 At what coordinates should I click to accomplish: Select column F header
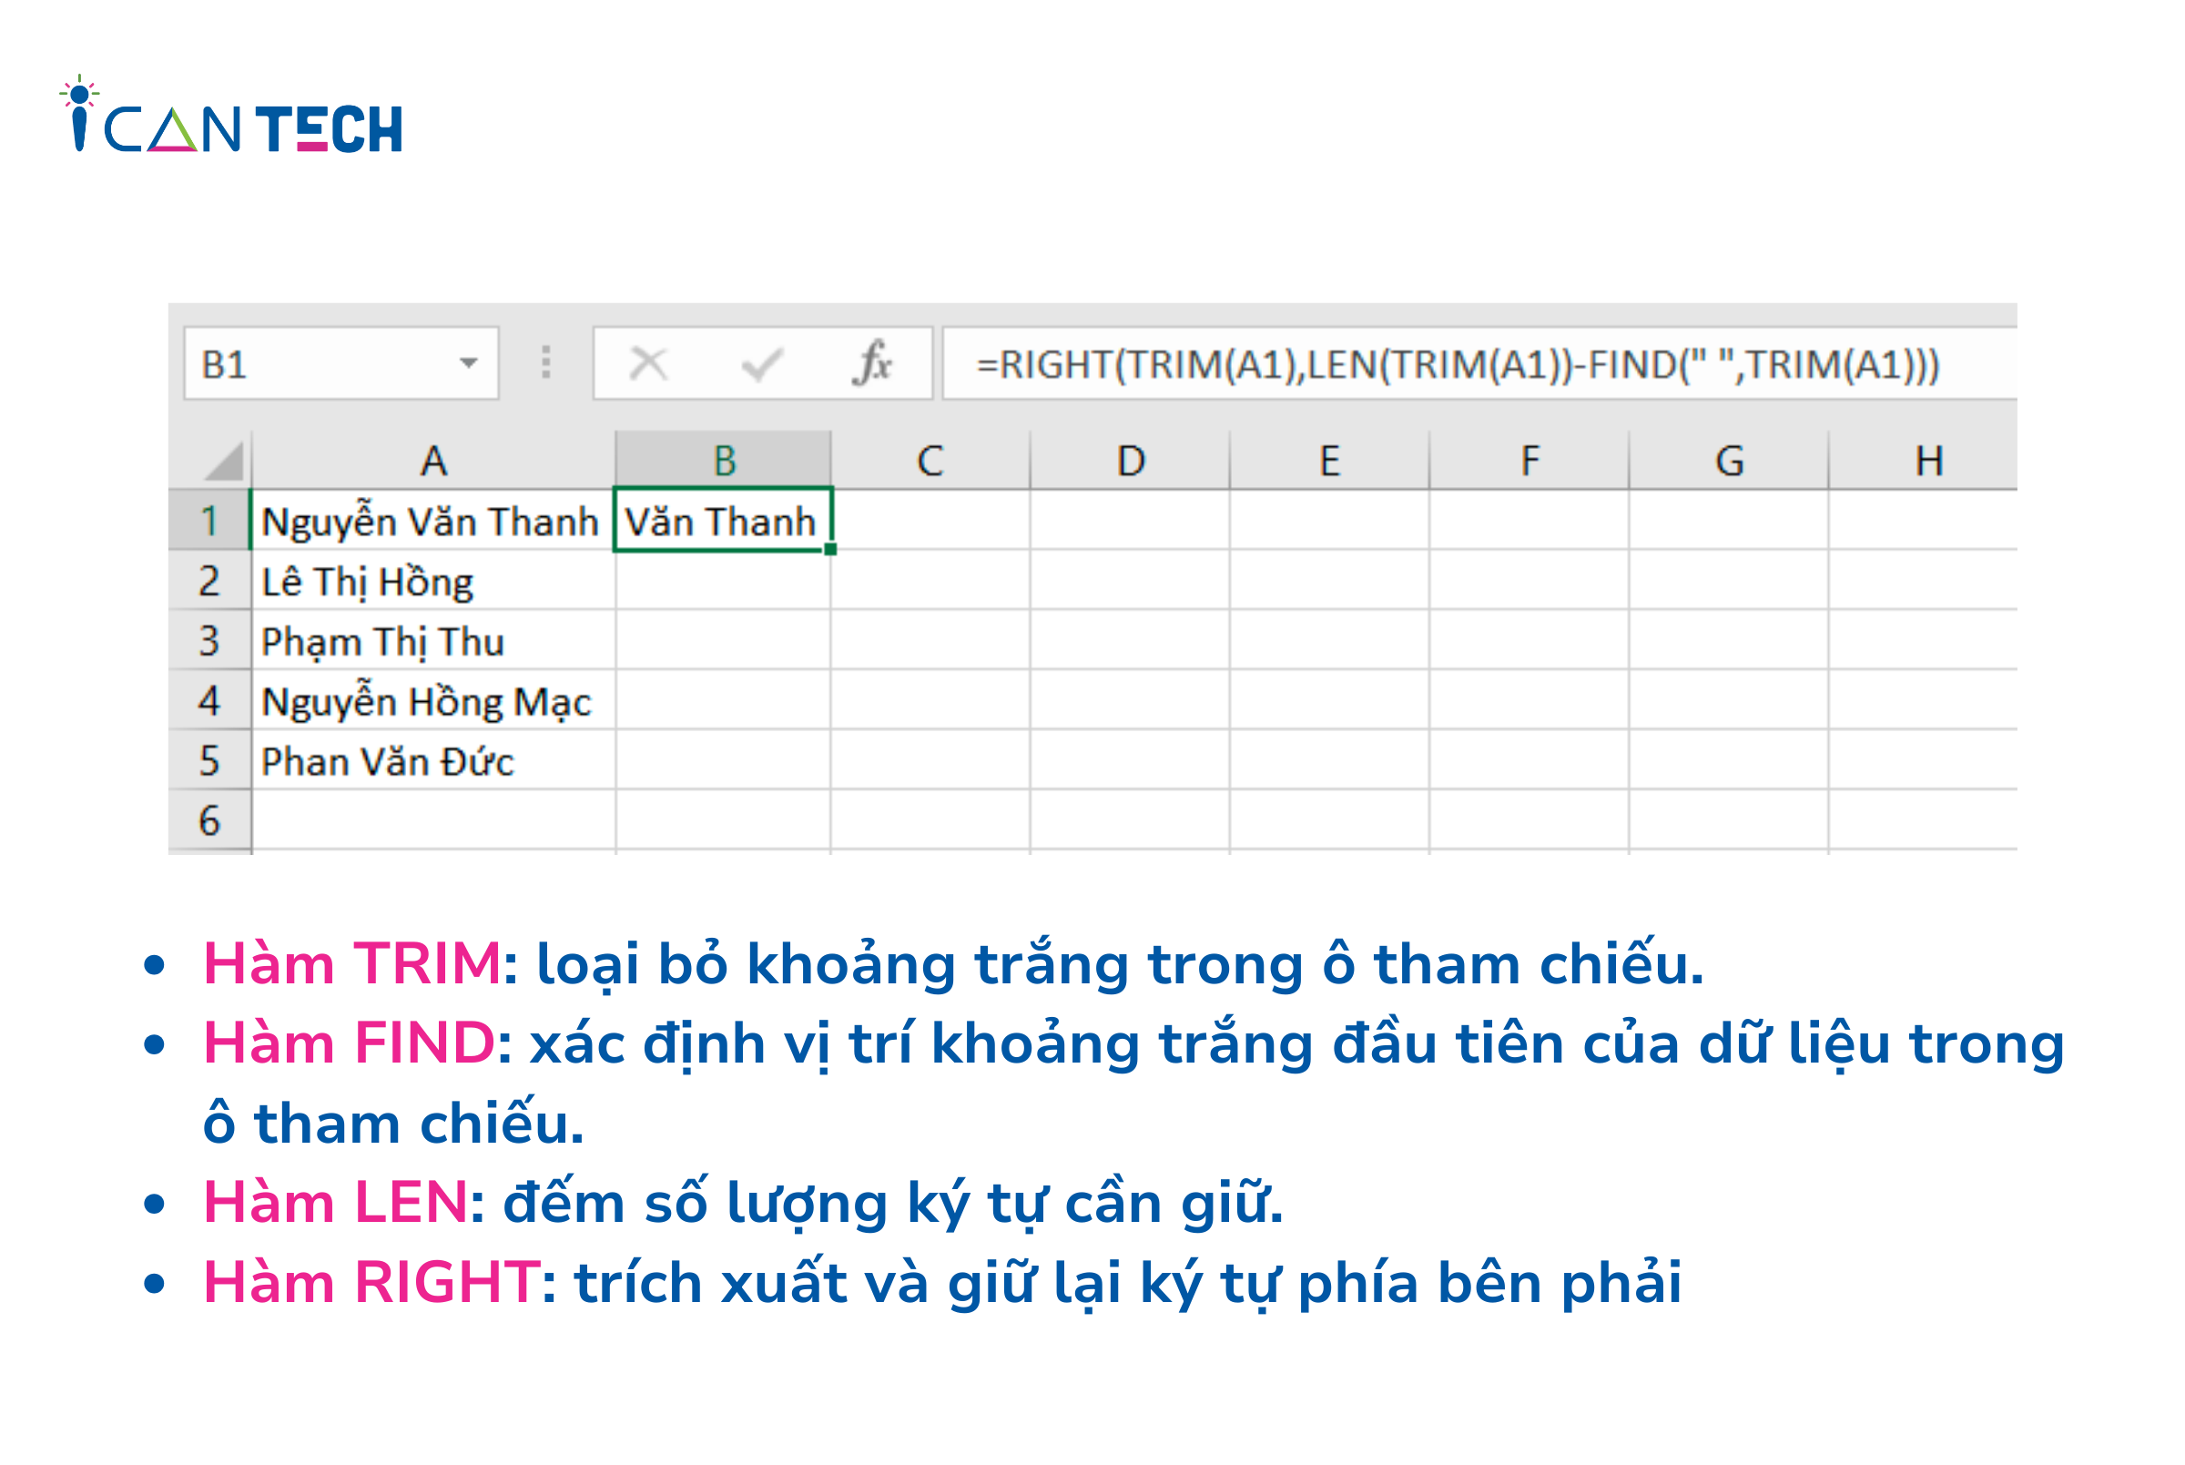[x=1529, y=461]
